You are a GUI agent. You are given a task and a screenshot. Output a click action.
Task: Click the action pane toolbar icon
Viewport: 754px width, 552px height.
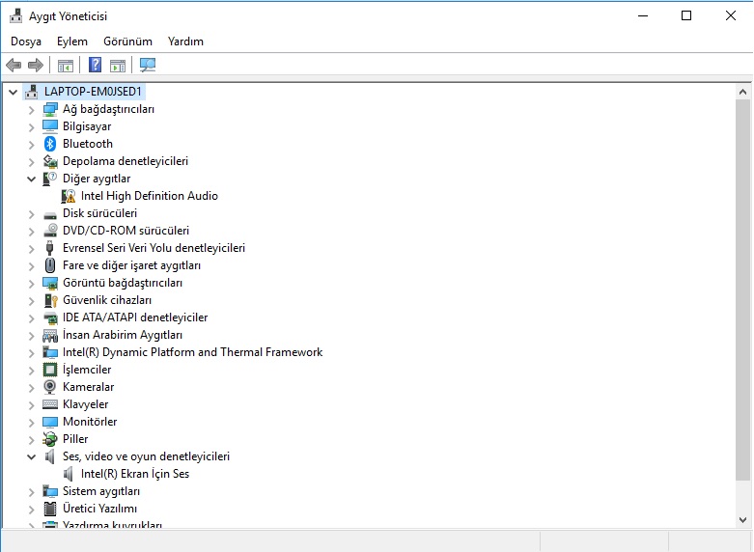(x=118, y=66)
